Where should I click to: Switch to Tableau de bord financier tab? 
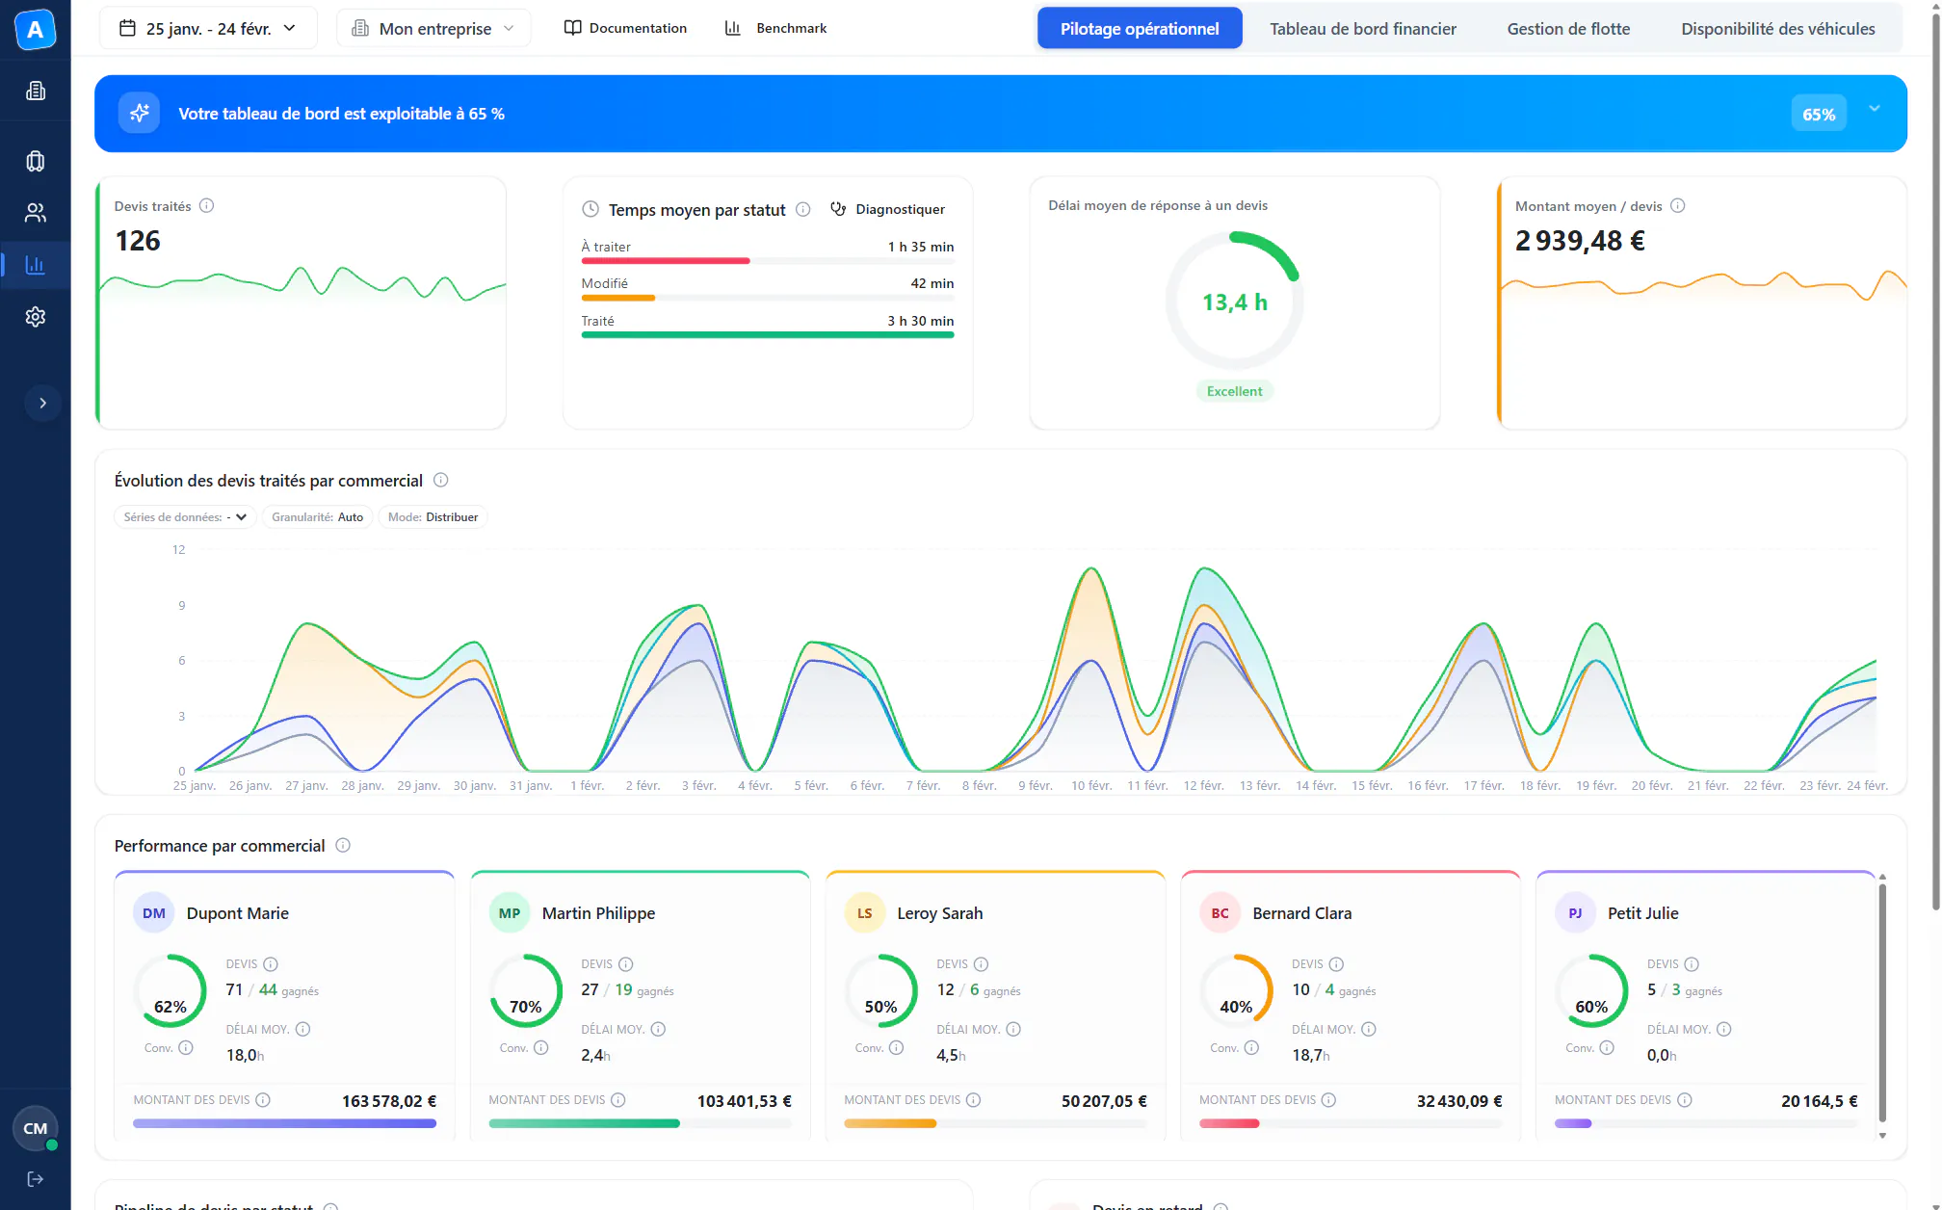pyautogui.click(x=1362, y=29)
